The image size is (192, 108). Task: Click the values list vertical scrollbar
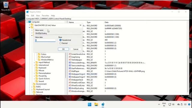pos(188,74)
